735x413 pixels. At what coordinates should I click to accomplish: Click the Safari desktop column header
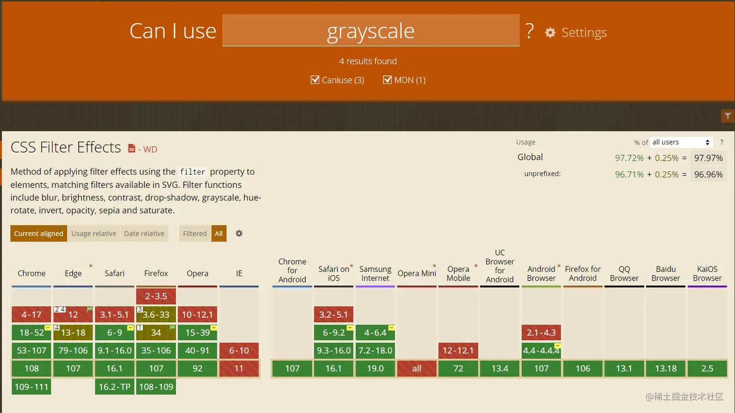point(115,273)
